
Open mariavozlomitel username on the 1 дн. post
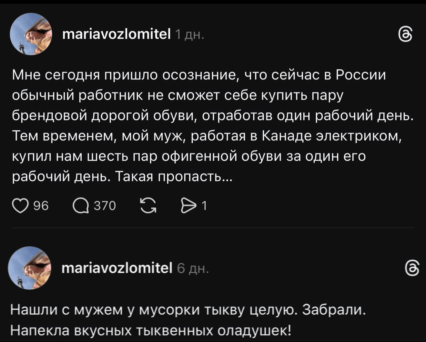tap(116, 34)
